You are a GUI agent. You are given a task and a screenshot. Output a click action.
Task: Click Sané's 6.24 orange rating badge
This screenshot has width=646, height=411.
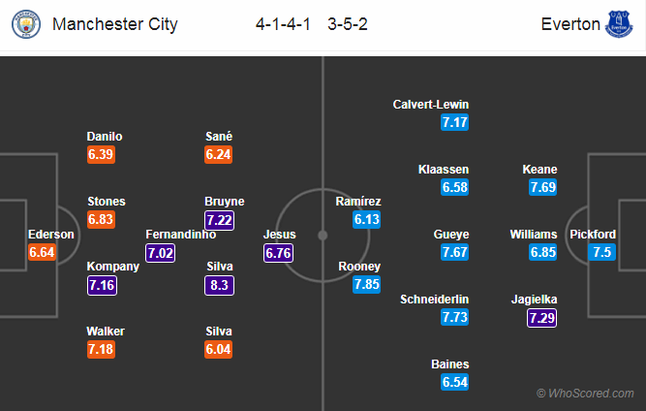point(218,154)
